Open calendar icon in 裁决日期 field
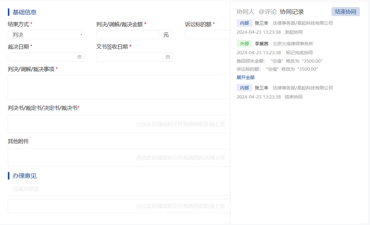The width and height of the screenshot is (370, 225). coord(79,57)
